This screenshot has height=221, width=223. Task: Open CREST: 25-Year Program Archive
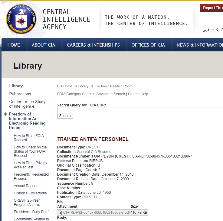[27, 202]
